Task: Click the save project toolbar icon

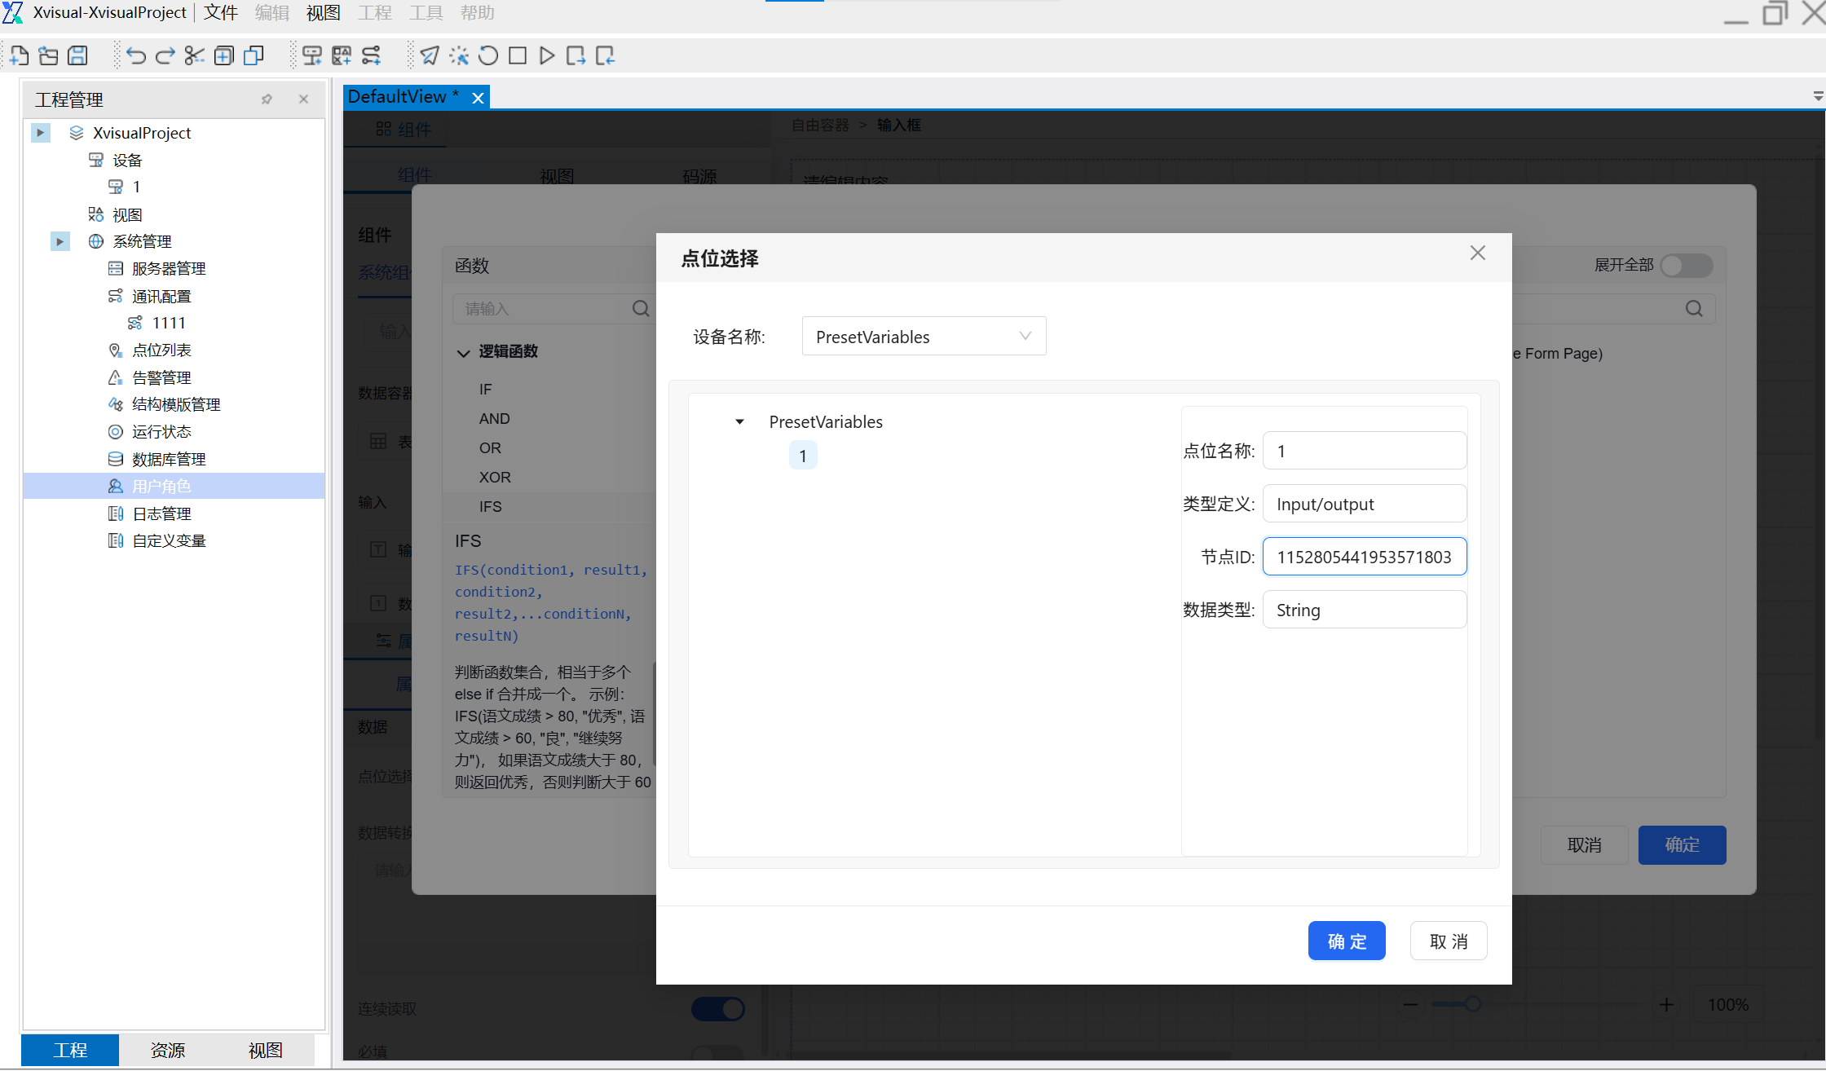Action: tap(77, 55)
